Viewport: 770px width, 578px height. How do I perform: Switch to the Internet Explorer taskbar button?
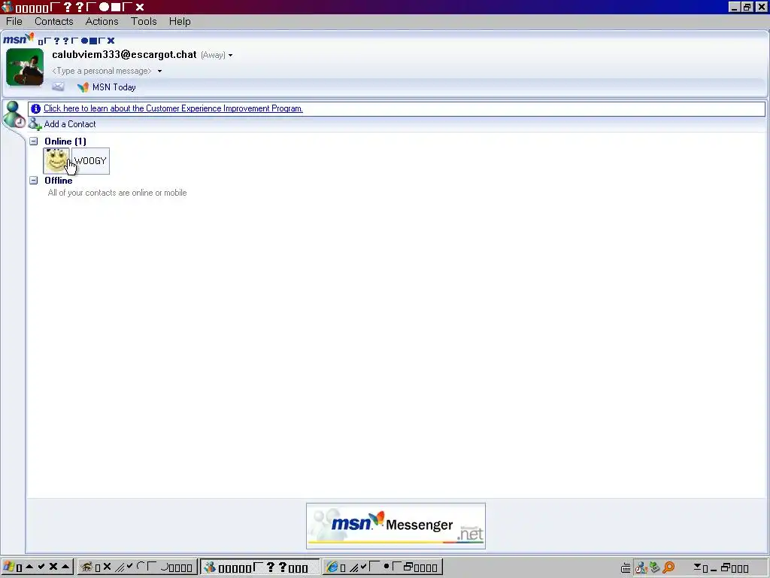coord(383,567)
